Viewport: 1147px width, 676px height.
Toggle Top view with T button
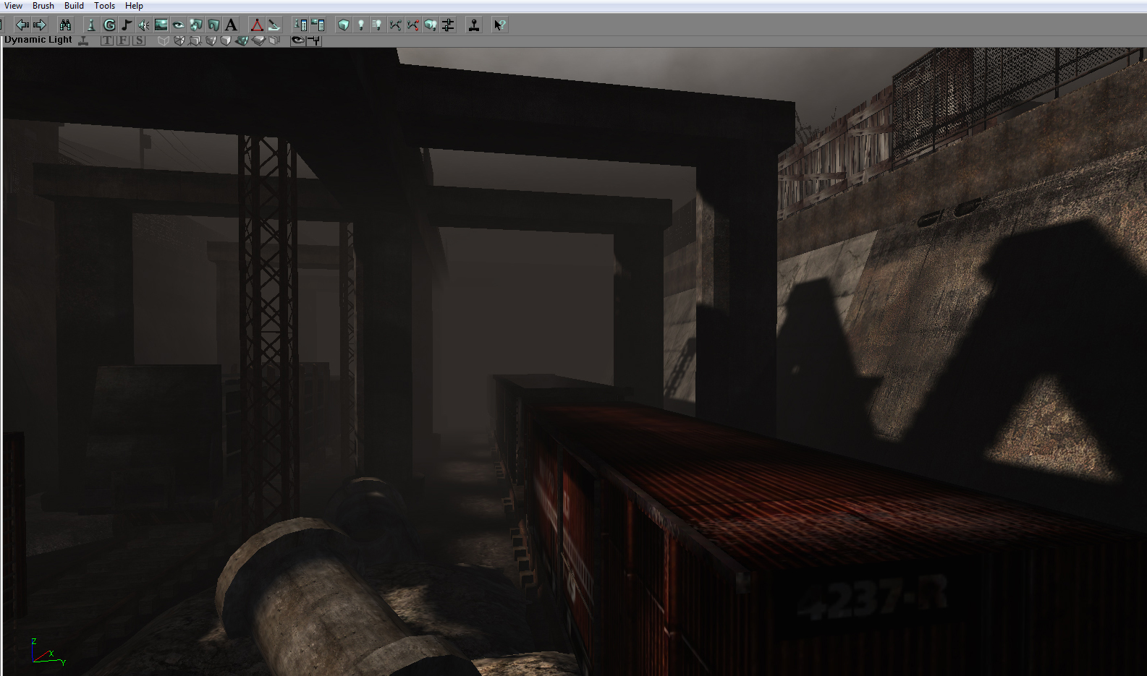click(x=107, y=40)
